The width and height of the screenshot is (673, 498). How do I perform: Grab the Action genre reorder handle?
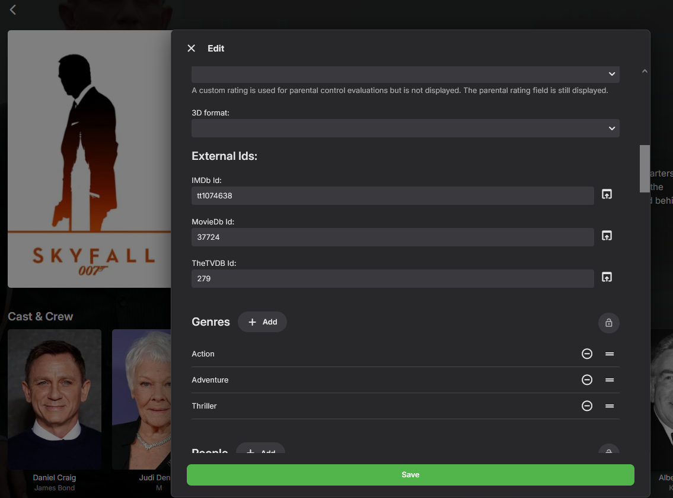610,354
